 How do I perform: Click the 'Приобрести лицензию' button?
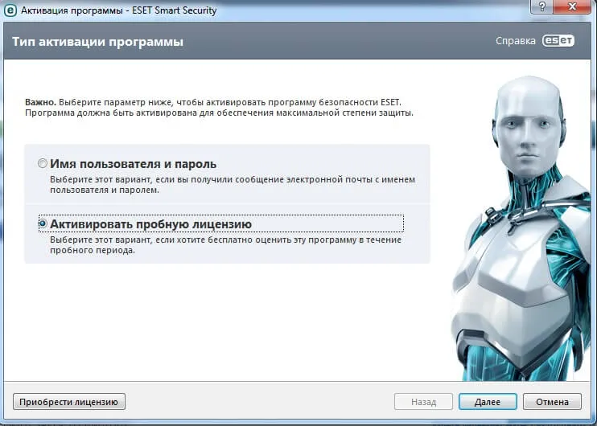click(x=69, y=402)
